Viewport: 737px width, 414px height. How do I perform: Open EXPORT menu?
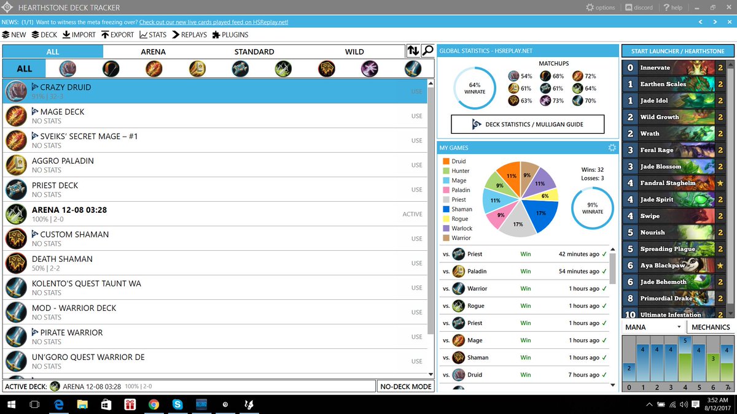118,35
